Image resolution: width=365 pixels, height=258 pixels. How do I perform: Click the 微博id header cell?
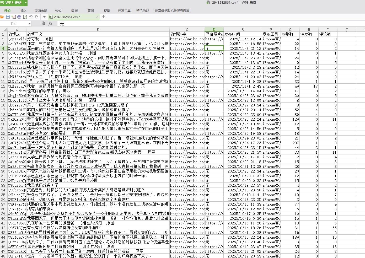(x=17, y=34)
